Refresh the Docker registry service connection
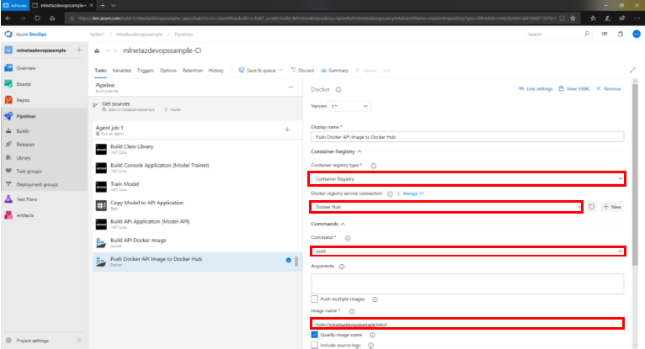 pyautogui.click(x=590, y=206)
